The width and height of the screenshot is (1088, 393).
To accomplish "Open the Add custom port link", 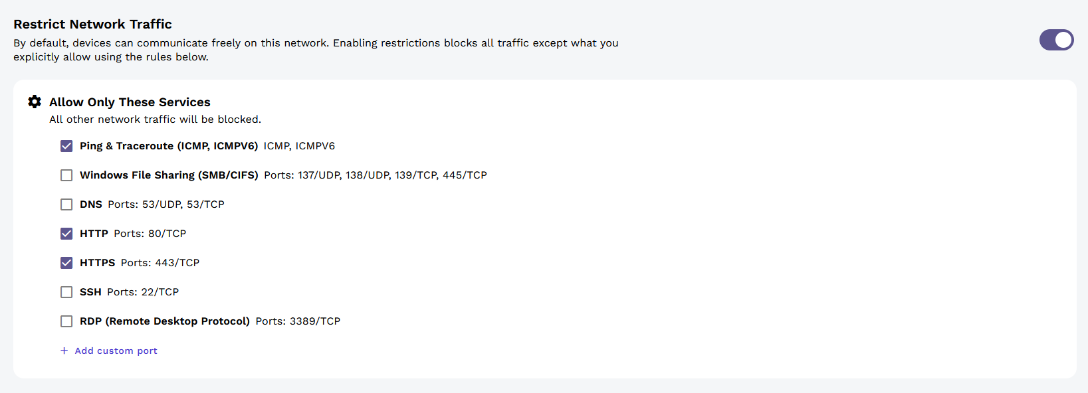I will [116, 351].
